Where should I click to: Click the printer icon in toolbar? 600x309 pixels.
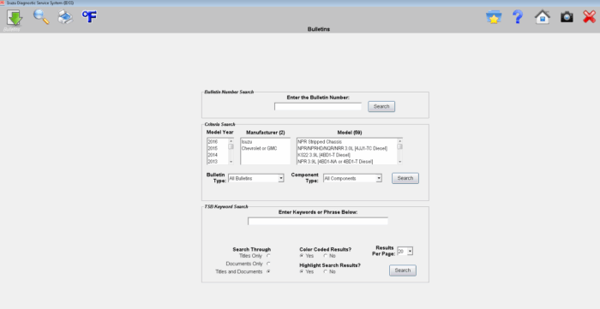tap(65, 17)
